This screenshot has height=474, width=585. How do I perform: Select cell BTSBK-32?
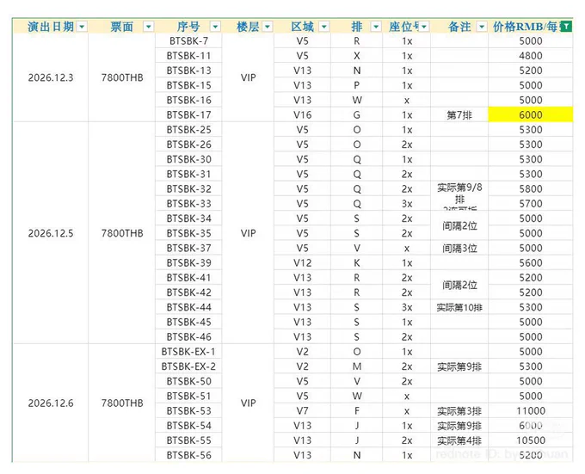[x=188, y=189]
